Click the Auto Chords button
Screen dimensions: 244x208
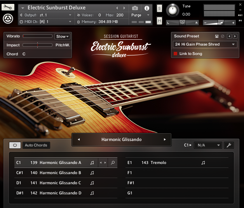[36, 145]
